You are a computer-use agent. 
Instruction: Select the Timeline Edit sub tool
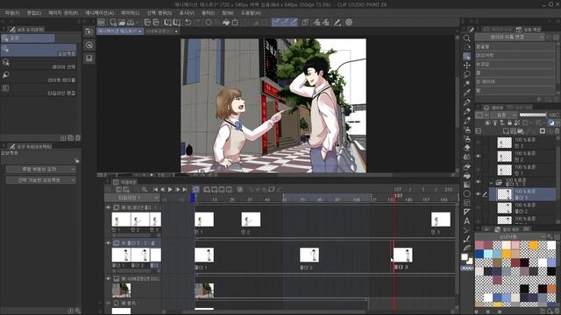pyautogui.click(x=39, y=89)
